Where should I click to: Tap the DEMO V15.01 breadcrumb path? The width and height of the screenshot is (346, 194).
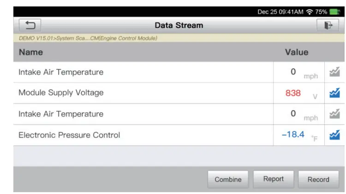[x=88, y=38]
